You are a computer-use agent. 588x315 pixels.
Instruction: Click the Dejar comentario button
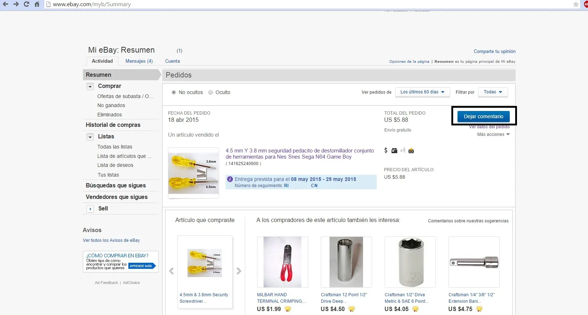(483, 116)
